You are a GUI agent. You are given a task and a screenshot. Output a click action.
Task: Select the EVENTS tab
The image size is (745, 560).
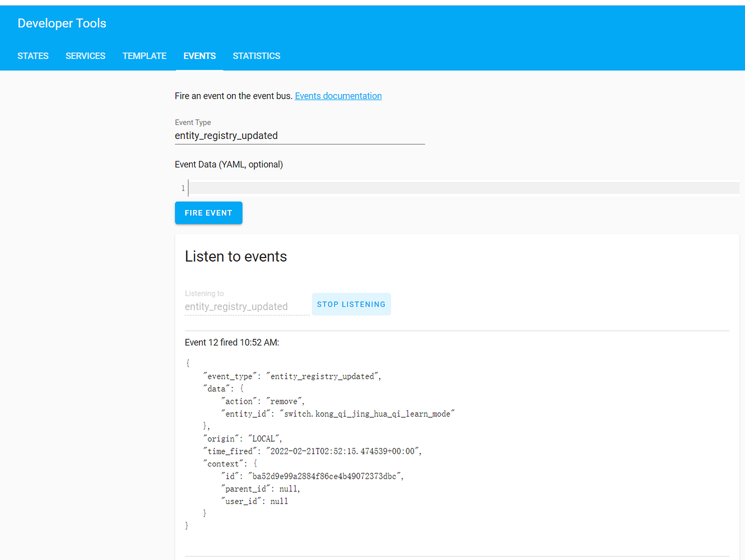(199, 56)
